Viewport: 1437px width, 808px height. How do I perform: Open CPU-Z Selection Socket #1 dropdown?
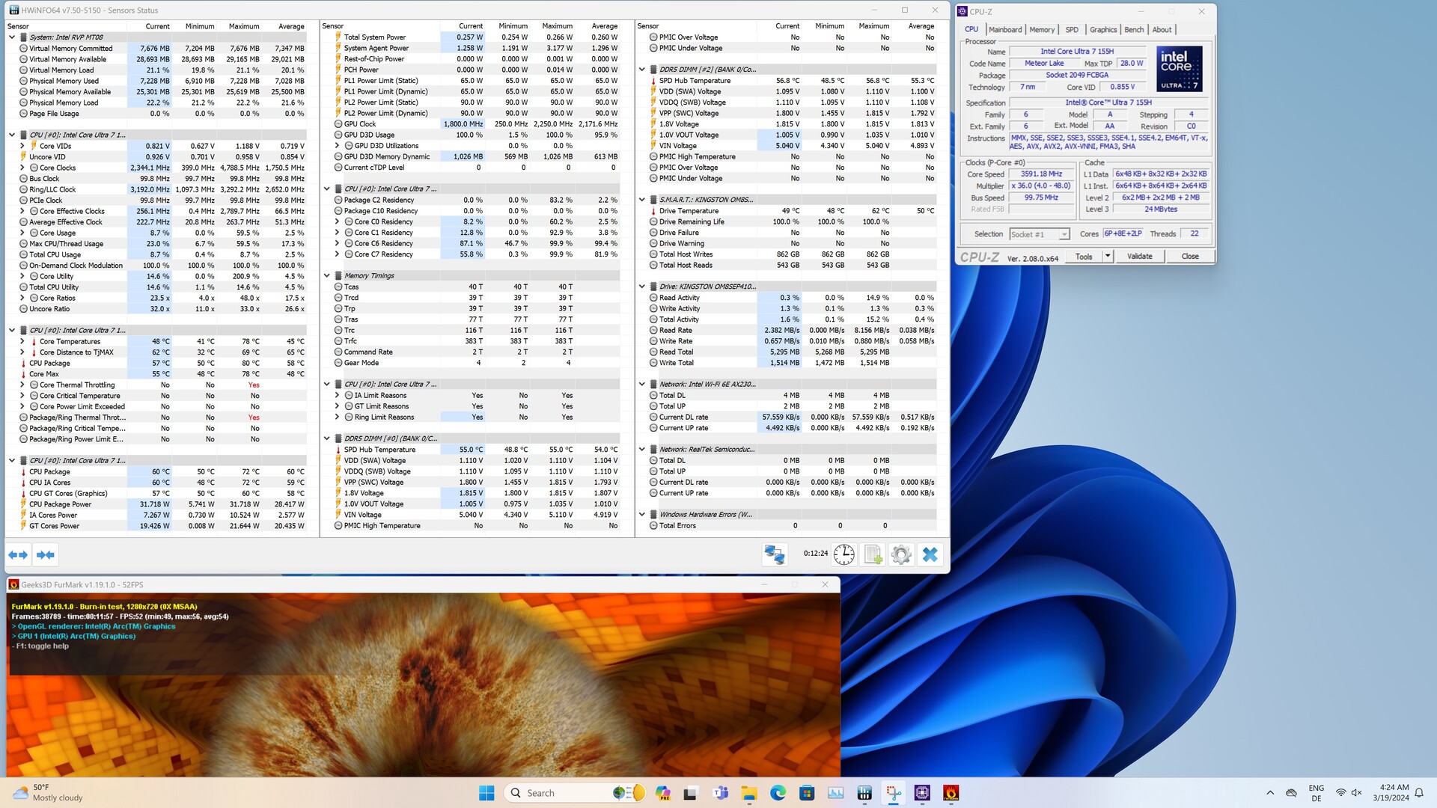click(x=1040, y=235)
